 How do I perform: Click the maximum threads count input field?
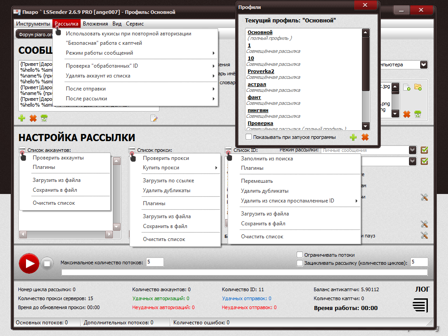coord(155,262)
